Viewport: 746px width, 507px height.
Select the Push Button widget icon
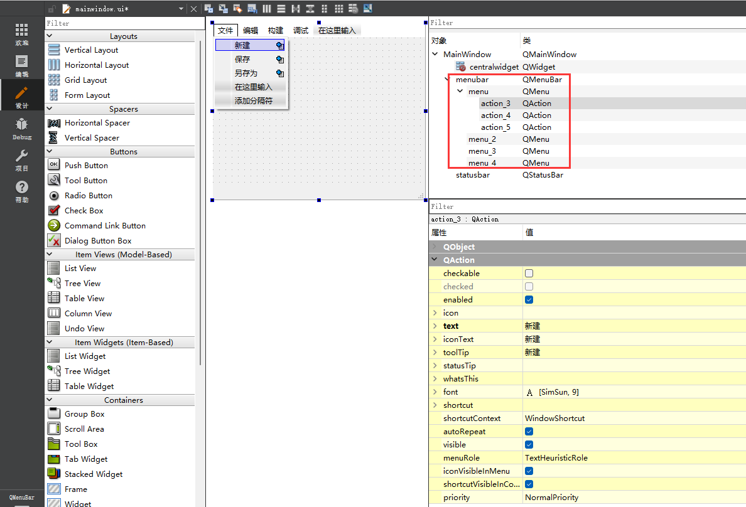point(54,164)
